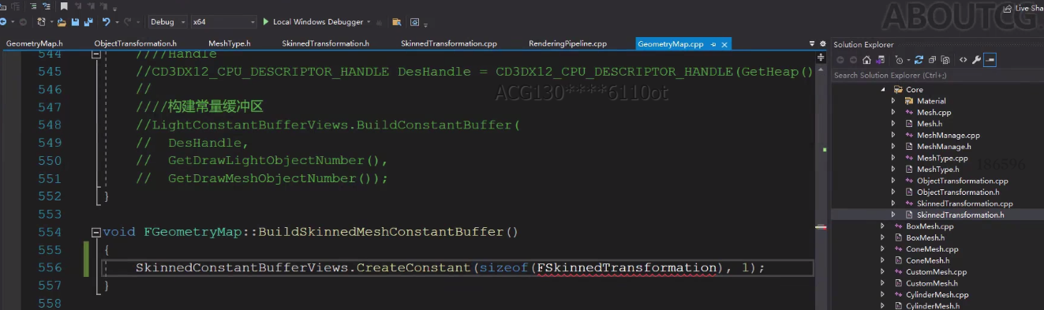Start Local Windows Debugger
The width and height of the screenshot is (1044, 310).
(x=312, y=22)
